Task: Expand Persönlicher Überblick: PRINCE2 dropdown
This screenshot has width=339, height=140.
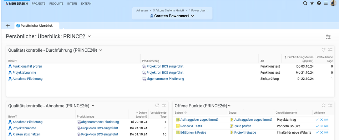Action: (89, 36)
